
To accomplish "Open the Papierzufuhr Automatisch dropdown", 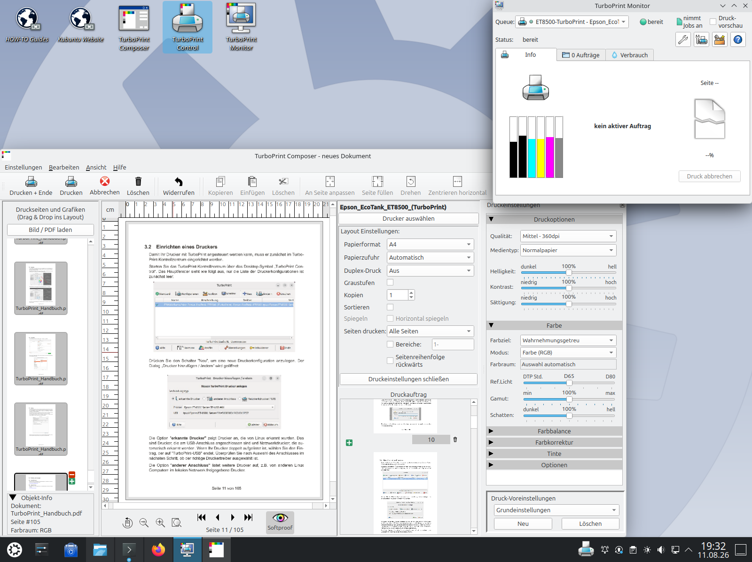I will click(x=431, y=258).
